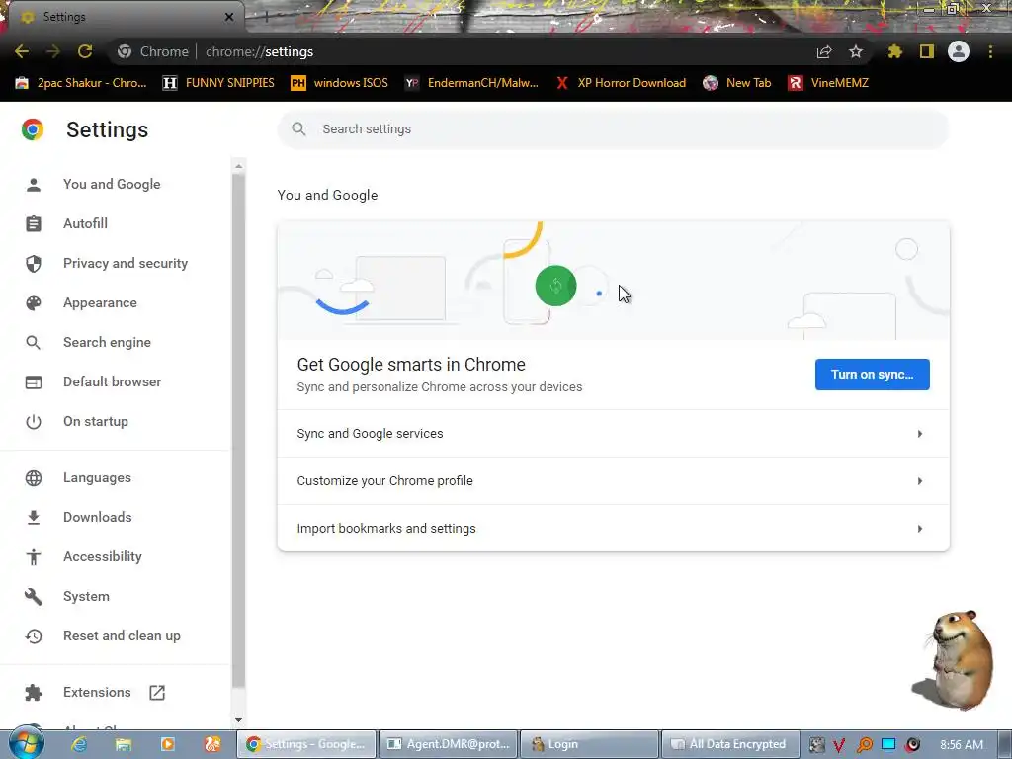The height and width of the screenshot is (759, 1012).
Task: Expand Sync and Google services row
Action: click(x=613, y=434)
